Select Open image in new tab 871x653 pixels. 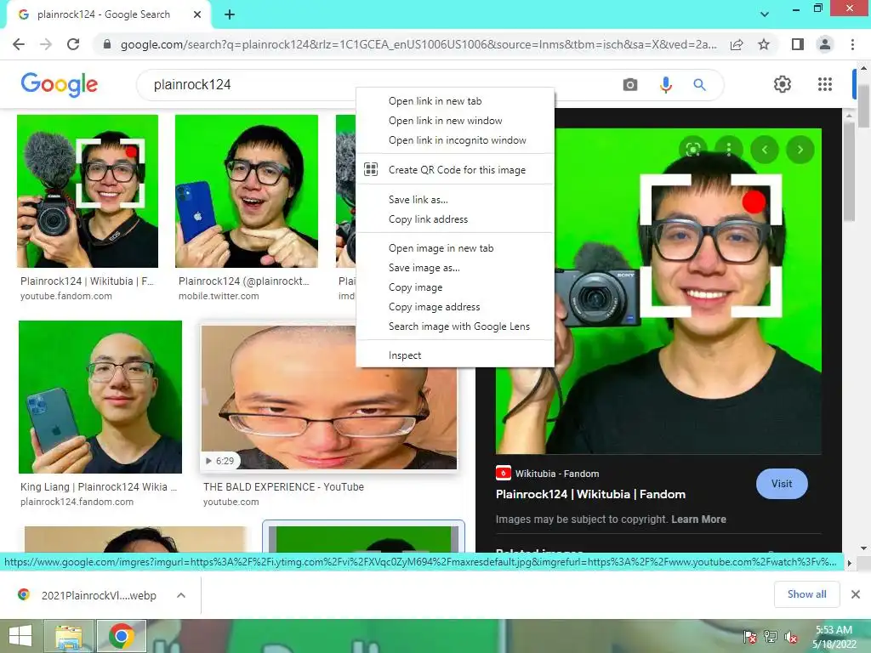(455, 248)
